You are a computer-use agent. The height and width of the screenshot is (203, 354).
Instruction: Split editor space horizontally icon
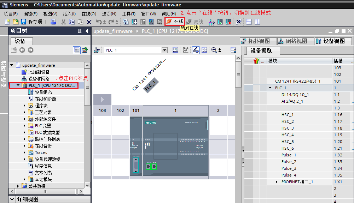(x=249, y=22)
